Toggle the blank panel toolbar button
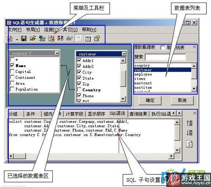 click(x=78, y=38)
